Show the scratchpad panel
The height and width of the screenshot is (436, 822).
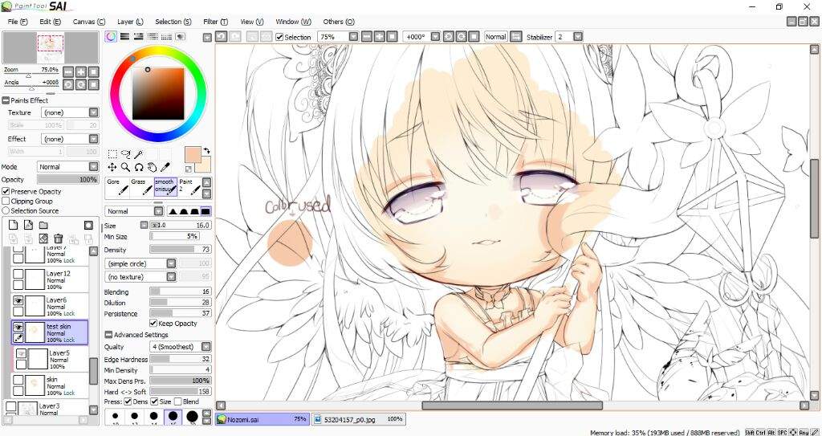coord(181,36)
